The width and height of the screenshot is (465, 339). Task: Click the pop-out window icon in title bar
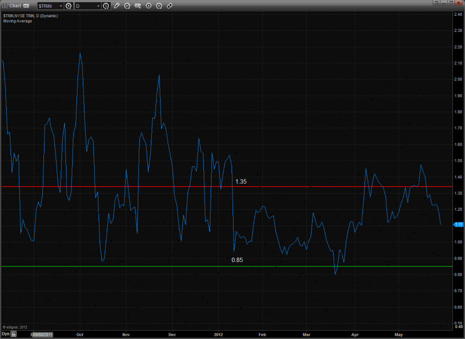[x=436, y=3]
